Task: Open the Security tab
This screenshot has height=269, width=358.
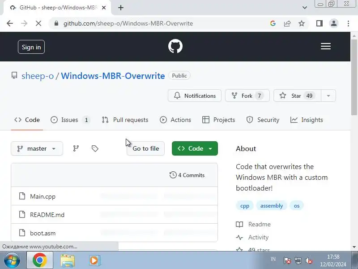Action: pyautogui.click(x=263, y=120)
